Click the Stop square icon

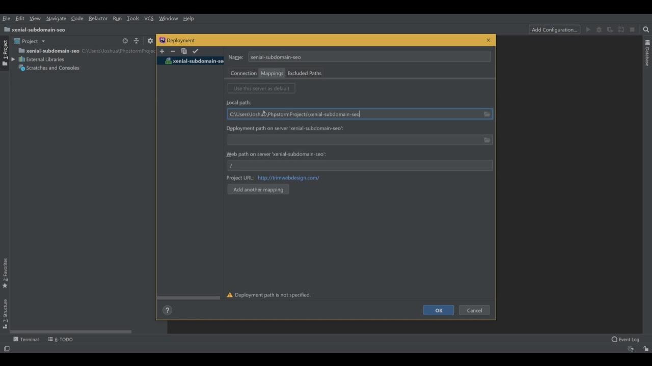click(632, 29)
